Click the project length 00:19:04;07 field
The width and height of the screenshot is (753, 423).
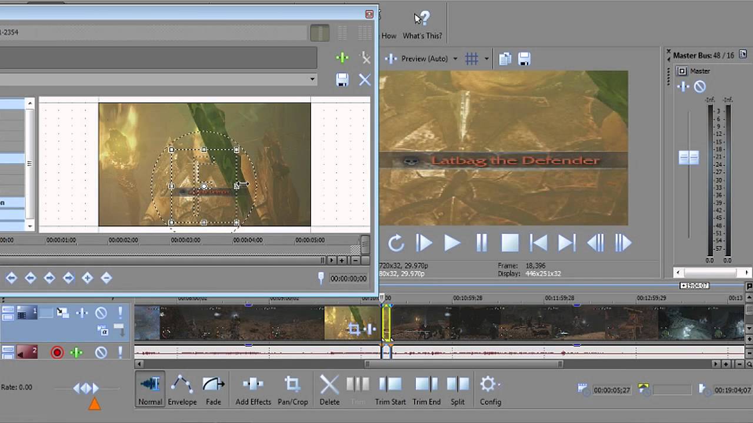732,390
